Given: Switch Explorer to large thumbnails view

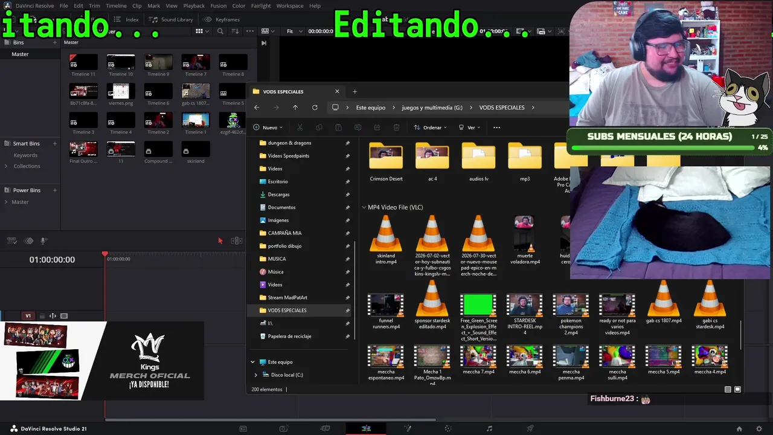Looking at the screenshot, I should click(x=737, y=390).
